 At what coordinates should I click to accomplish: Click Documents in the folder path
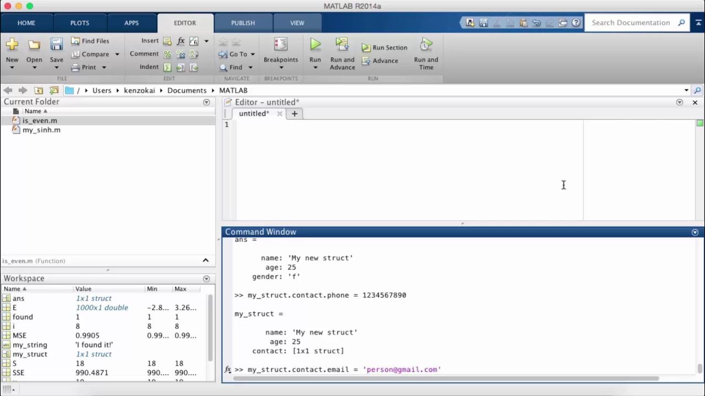[187, 90]
